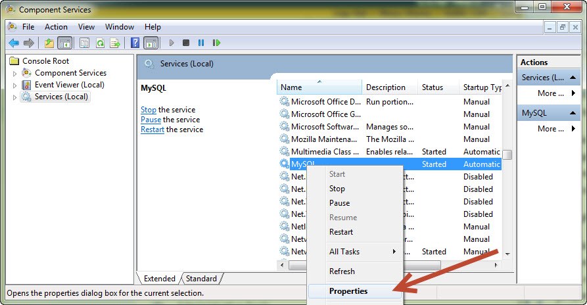Click the Start Service play icon

point(172,43)
